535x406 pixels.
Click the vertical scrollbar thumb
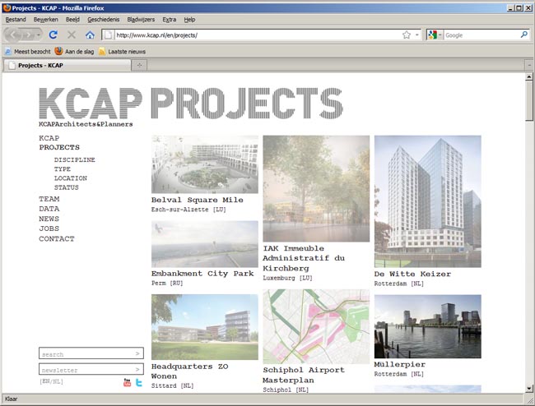click(529, 100)
